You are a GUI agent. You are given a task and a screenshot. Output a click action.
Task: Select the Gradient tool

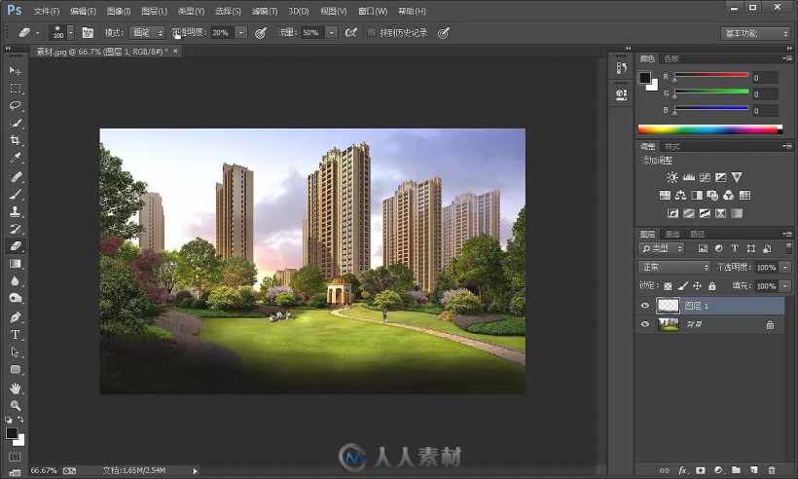[x=15, y=264]
